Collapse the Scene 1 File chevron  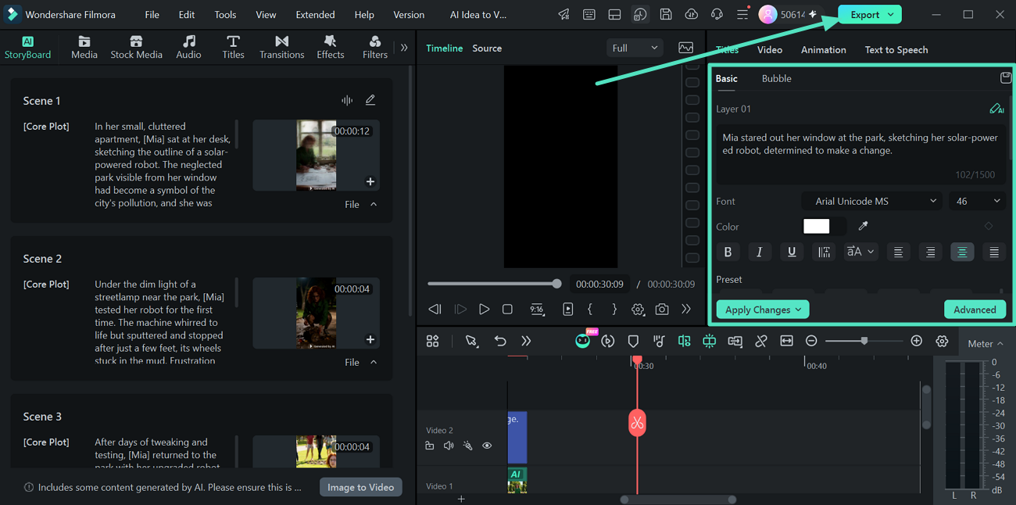tap(374, 204)
